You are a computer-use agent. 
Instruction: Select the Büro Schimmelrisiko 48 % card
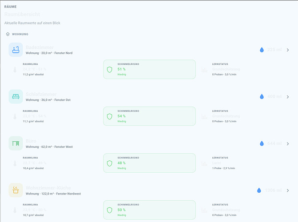click(x=149, y=163)
